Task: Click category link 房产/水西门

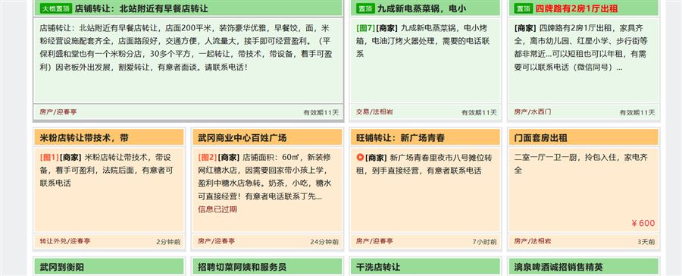Action: 533,112
